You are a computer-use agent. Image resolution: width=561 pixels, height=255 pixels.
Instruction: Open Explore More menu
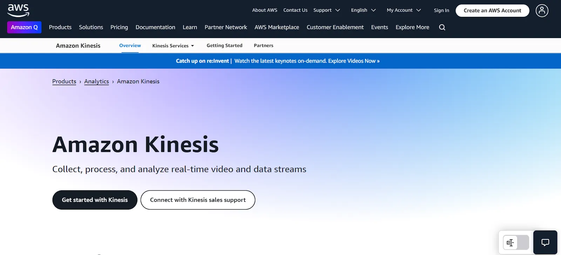412,27
